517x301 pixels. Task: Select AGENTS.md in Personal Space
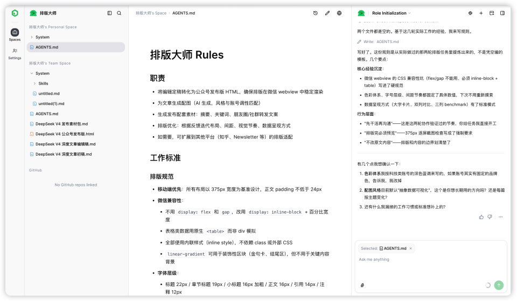(x=75, y=47)
